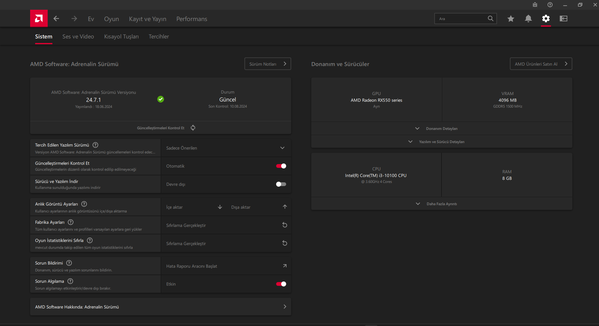599x326 pixels.
Task: Toggle the sidebar panel icon
Action: (x=563, y=19)
